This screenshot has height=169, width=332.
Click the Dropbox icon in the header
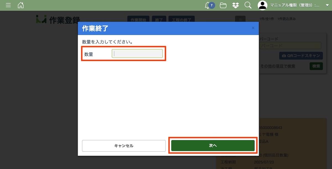pos(235,5)
